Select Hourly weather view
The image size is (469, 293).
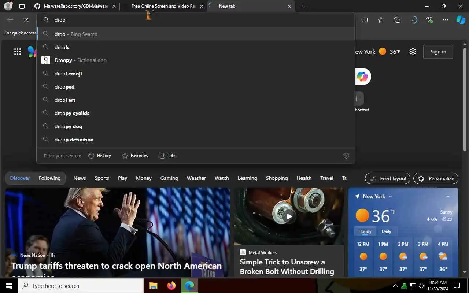365,231
